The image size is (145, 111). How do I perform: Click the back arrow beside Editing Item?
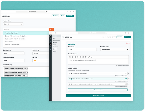[x=63, y=37]
